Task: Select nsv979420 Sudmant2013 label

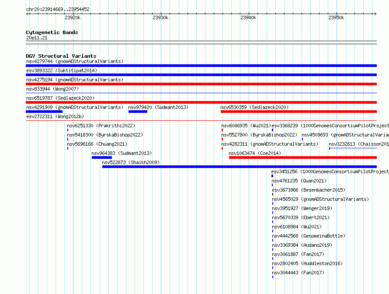Action: click(x=158, y=107)
